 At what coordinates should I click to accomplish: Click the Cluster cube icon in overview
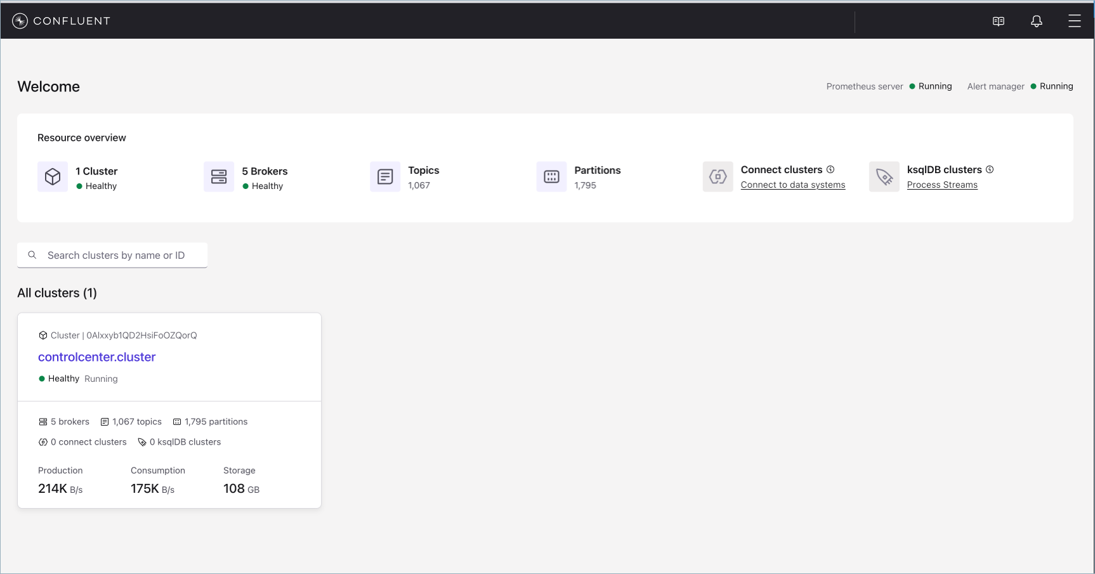(x=53, y=177)
